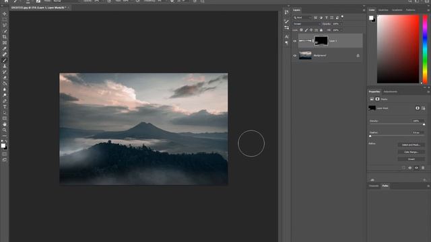
Task: Select the Zoom tool
Action: click(x=5, y=130)
